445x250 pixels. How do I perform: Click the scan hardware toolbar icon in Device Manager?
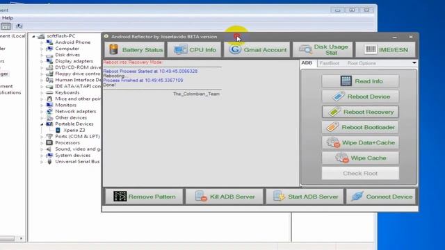click(x=19, y=26)
